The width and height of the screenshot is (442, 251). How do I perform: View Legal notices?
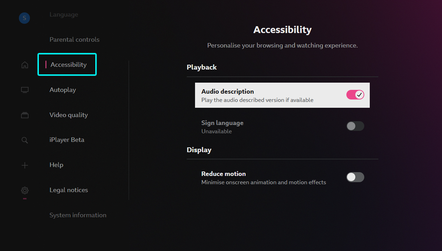pyautogui.click(x=68, y=190)
